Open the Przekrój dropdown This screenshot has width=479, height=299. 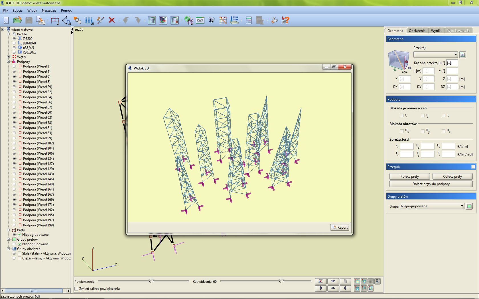tap(436, 54)
